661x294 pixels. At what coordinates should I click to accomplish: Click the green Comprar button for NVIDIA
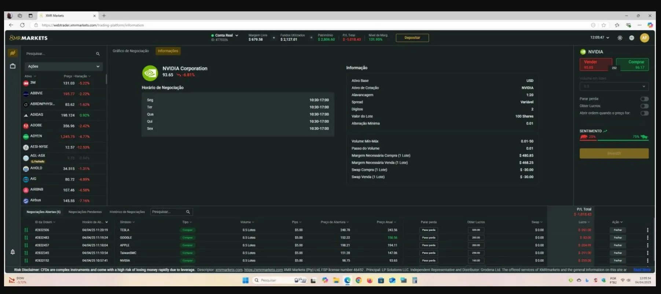(632, 65)
